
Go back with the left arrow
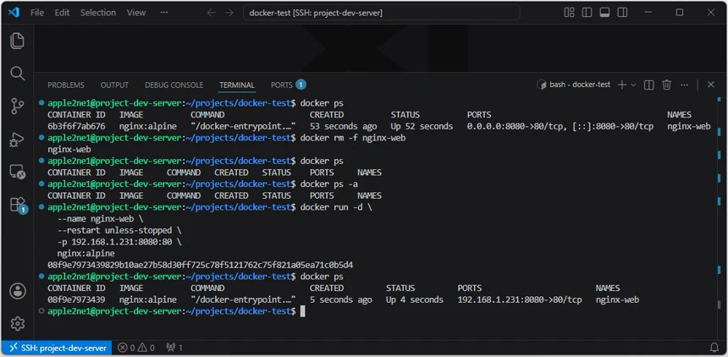pyautogui.click(x=212, y=13)
